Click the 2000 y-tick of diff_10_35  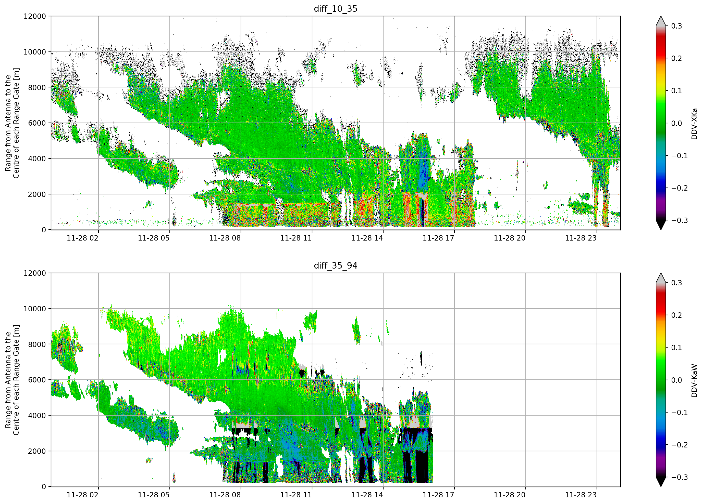37,194
